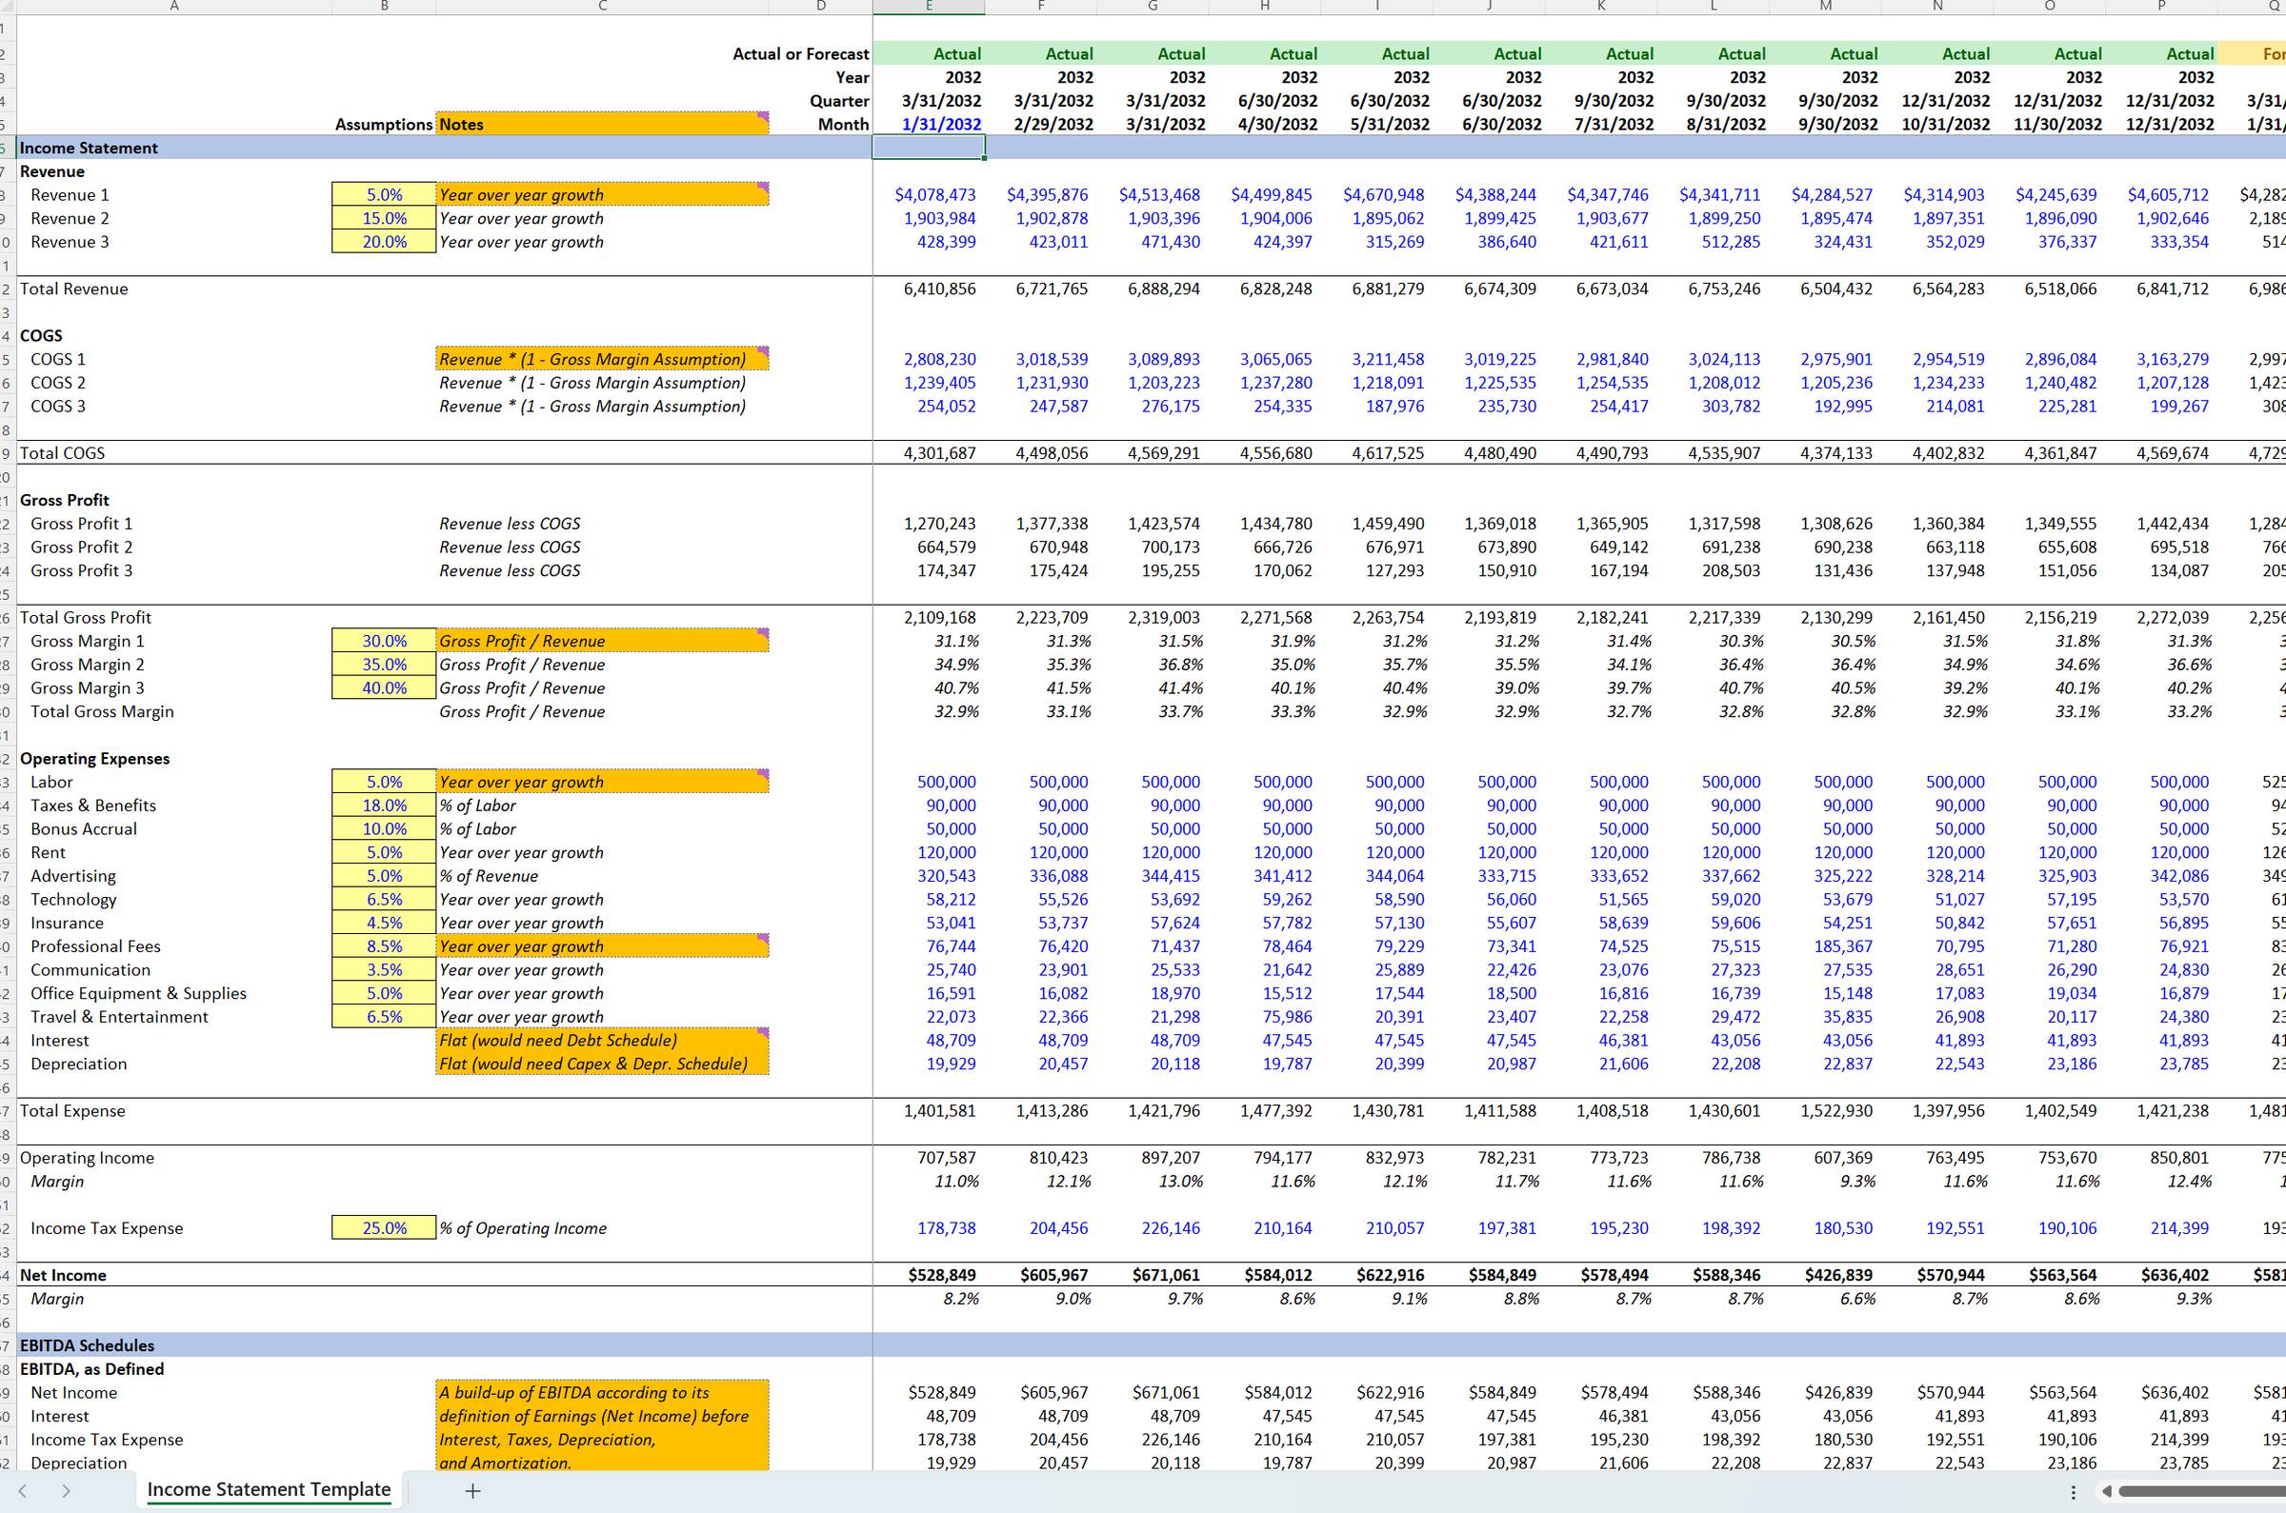Select Advertising row label
The width and height of the screenshot is (2286, 1513).
(73, 876)
